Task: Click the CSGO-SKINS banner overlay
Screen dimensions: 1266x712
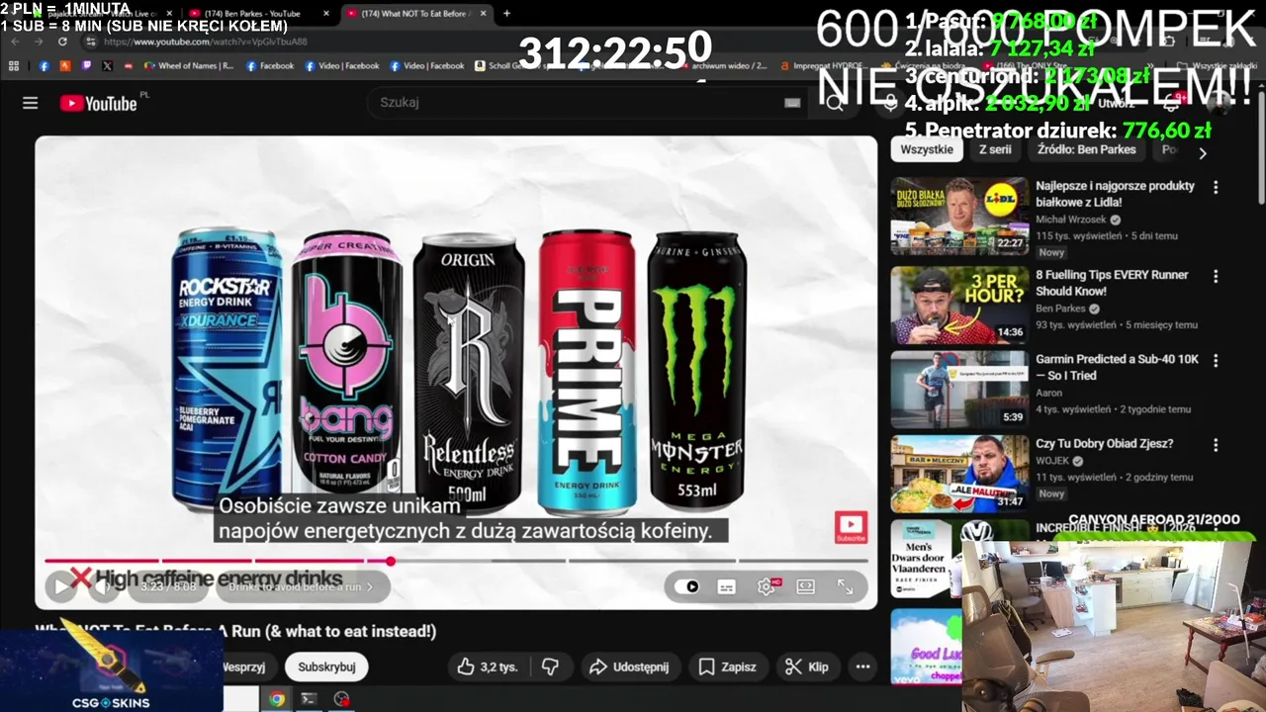Action: point(111,671)
